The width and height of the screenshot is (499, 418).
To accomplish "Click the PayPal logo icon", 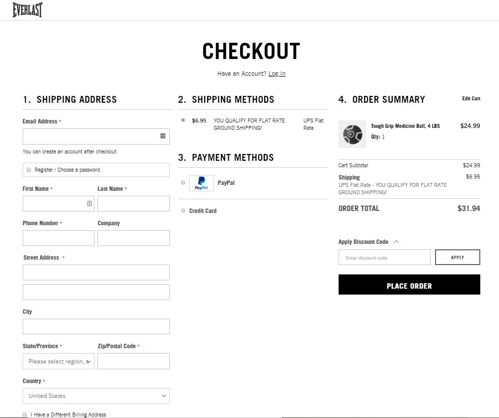I will pyautogui.click(x=201, y=183).
